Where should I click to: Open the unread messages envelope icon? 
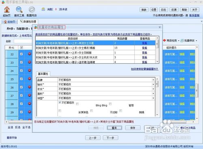43,9
